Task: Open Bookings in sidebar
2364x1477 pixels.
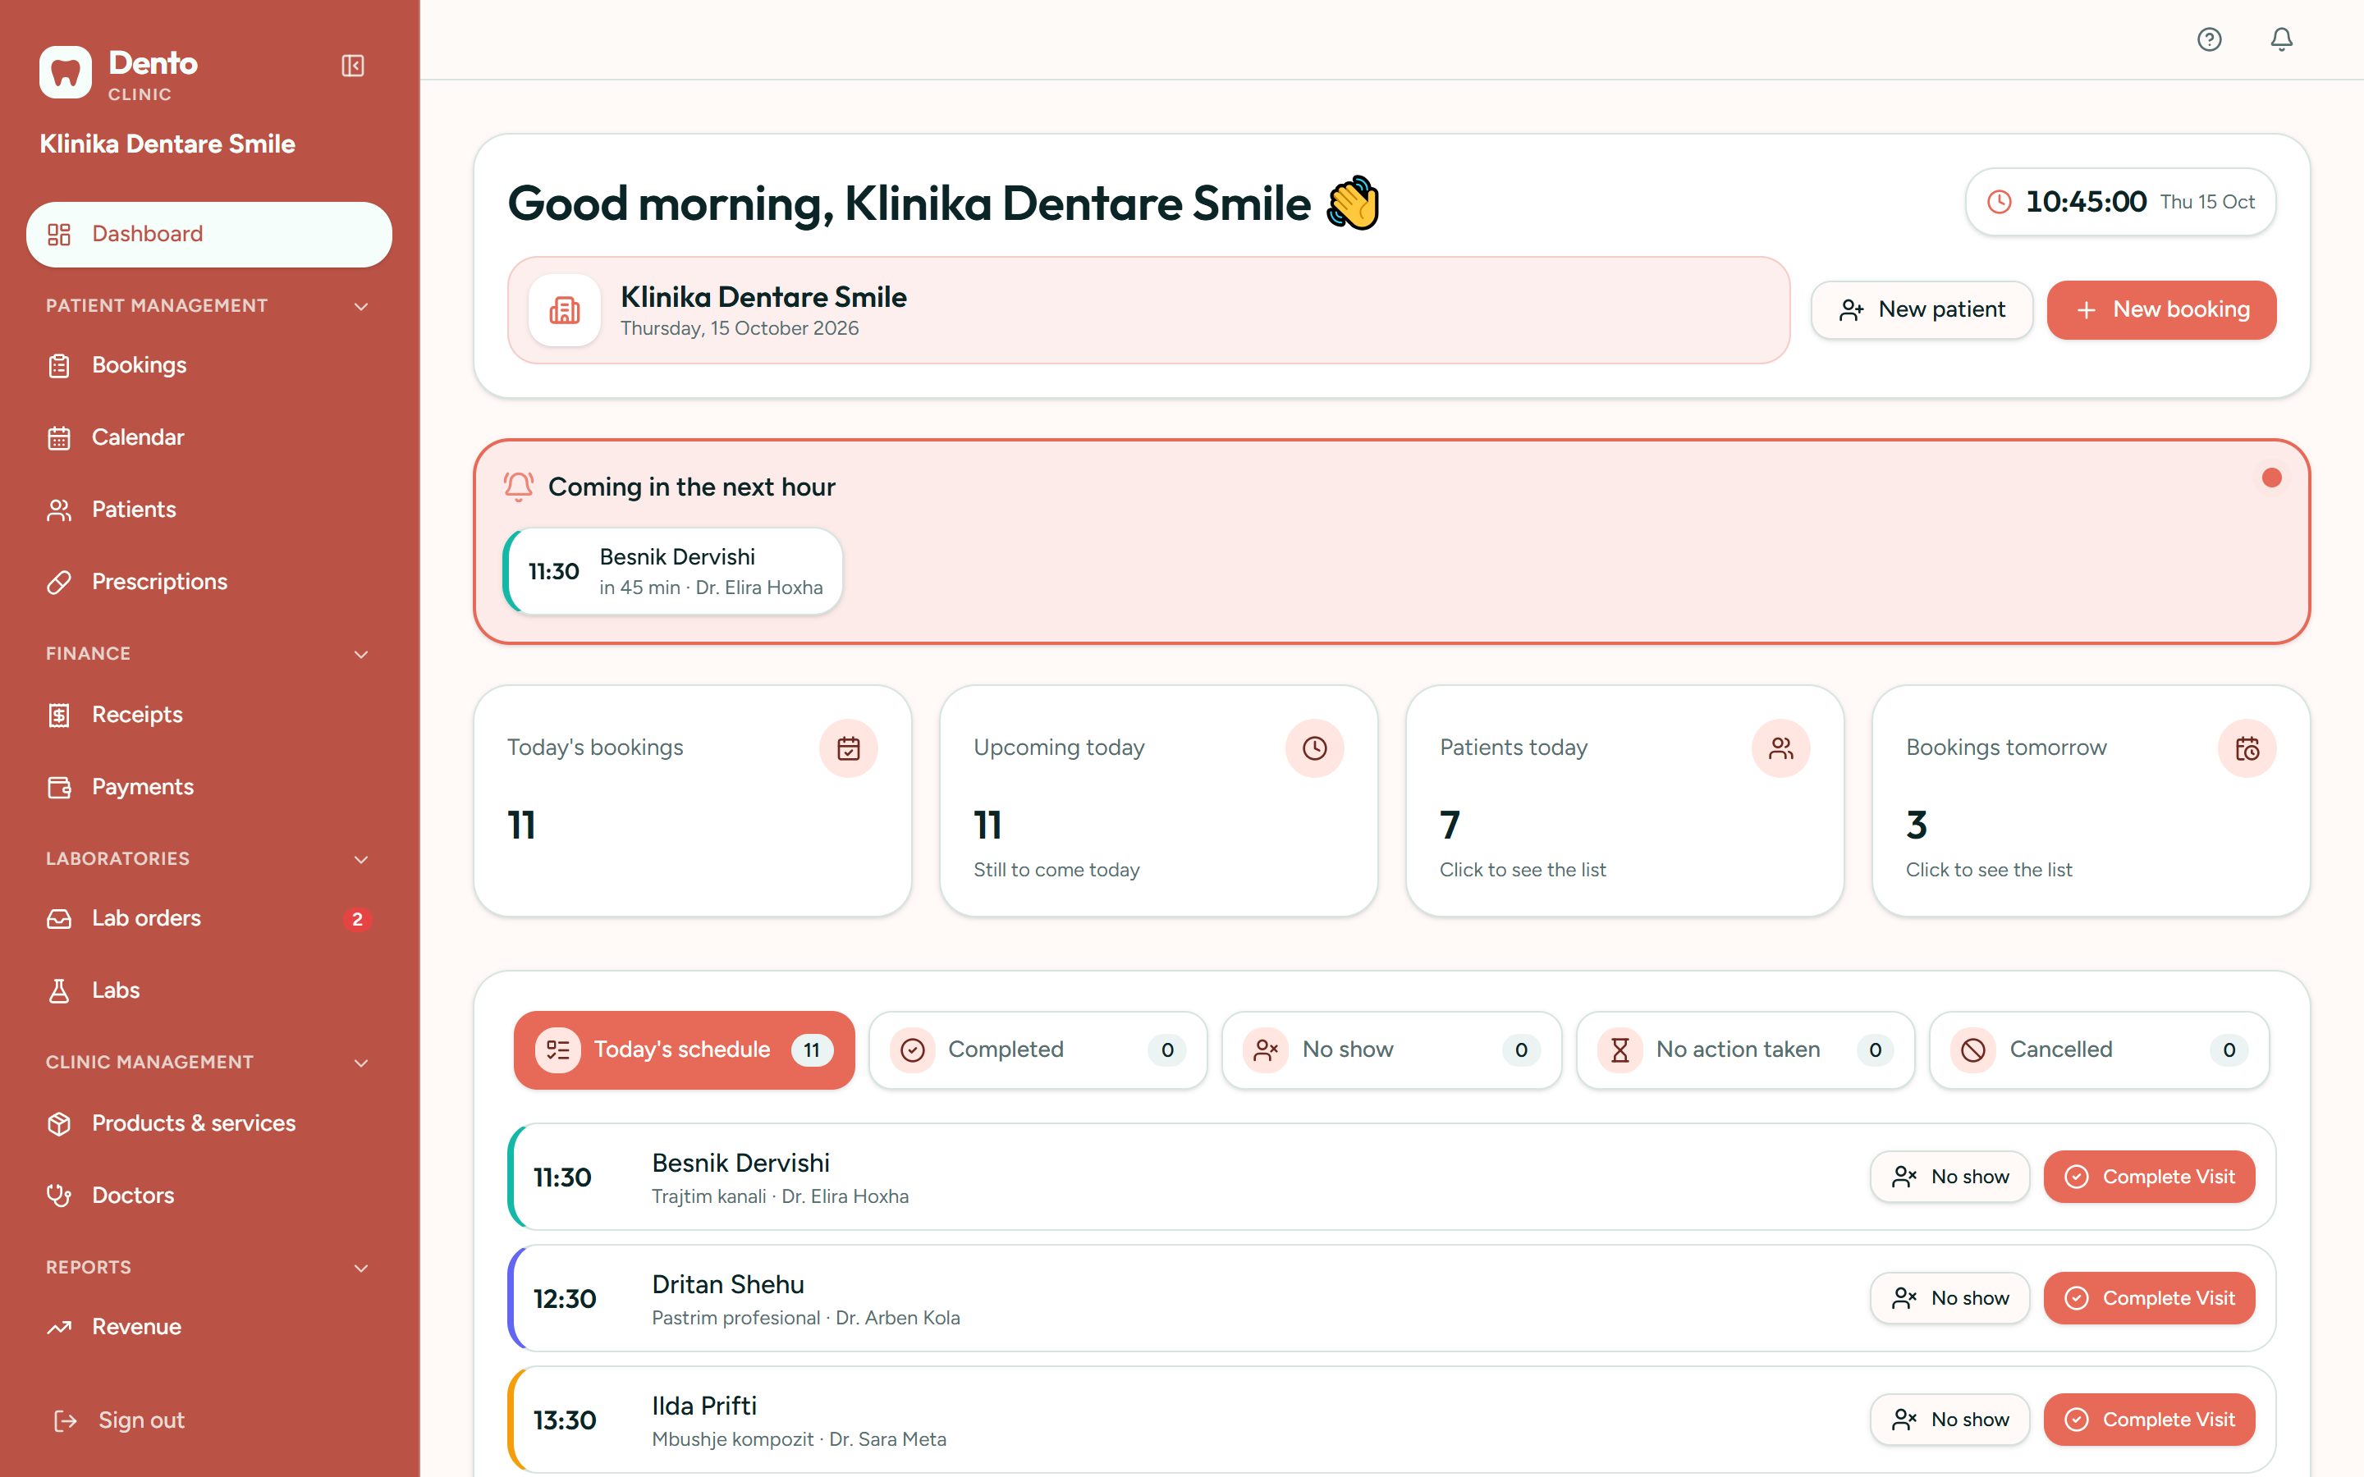Action: [x=209, y=365]
